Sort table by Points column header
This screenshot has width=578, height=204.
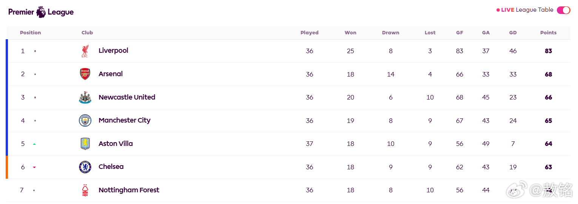(x=548, y=33)
